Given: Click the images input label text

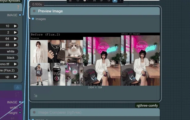Looking at the screenshot, I should (41, 19).
